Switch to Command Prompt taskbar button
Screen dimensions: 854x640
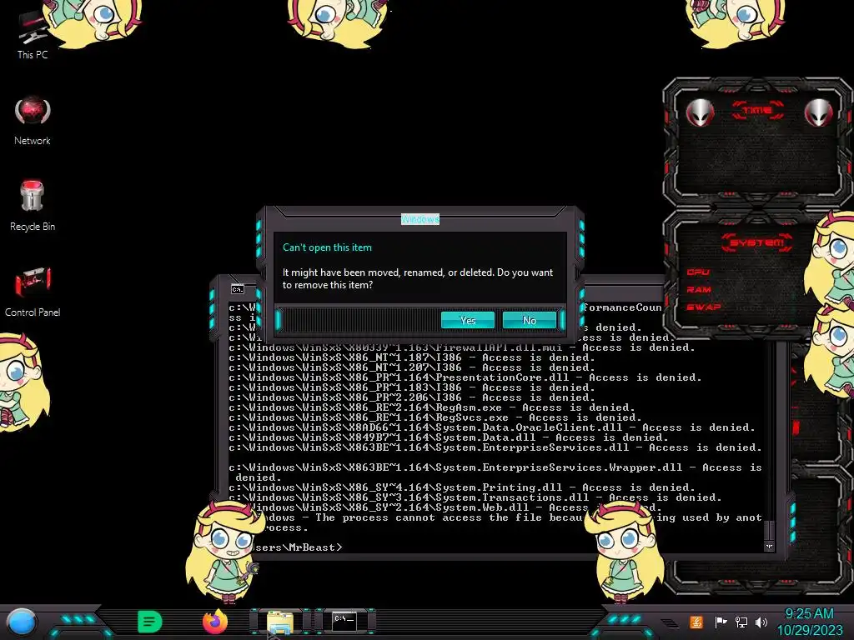(344, 622)
